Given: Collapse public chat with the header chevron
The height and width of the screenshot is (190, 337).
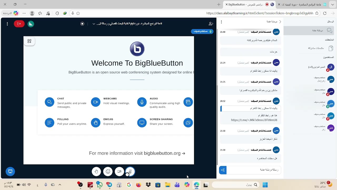Looking at the screenshot, I should tap(280, 22).
